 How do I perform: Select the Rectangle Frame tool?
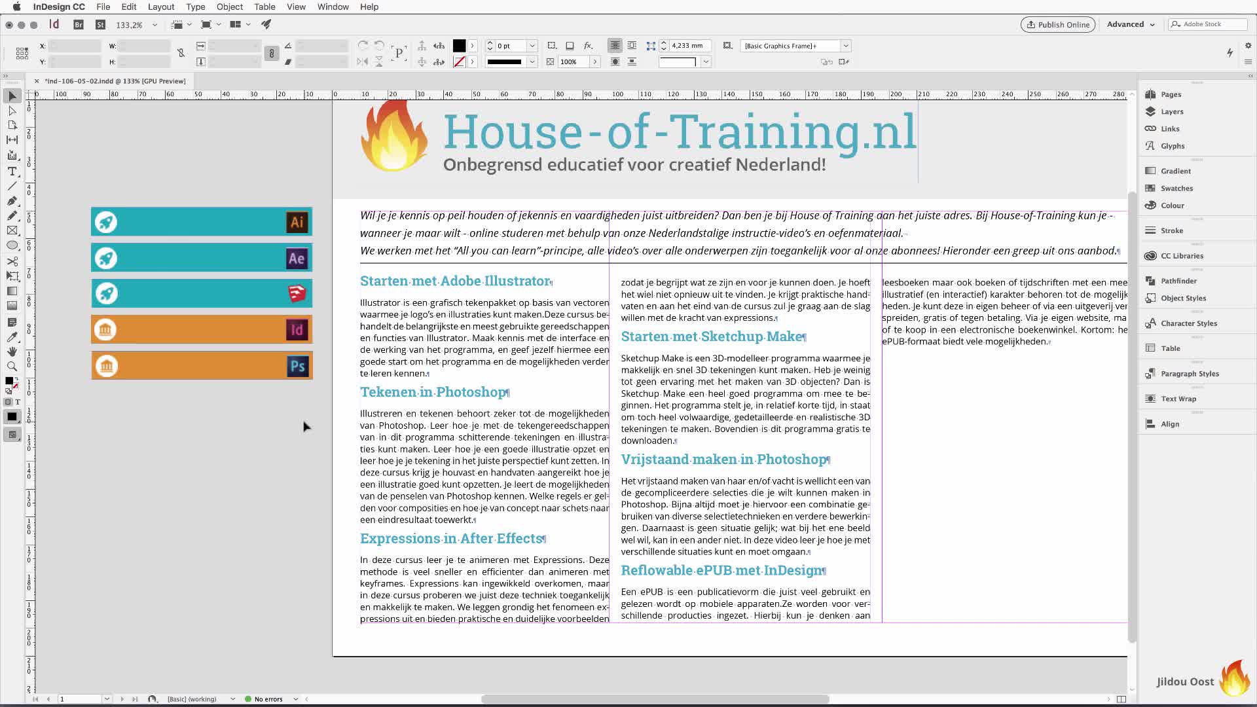point(12,230)
